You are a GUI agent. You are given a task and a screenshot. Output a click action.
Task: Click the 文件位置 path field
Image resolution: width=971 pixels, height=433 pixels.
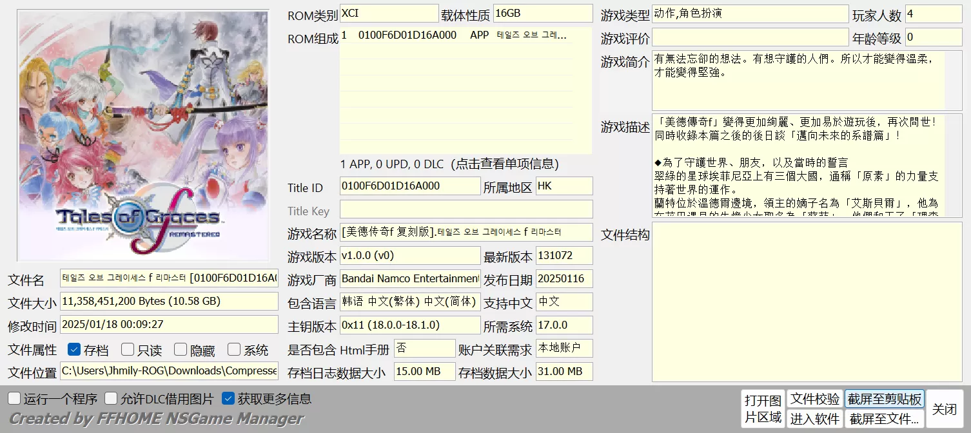tap(169, 371)
